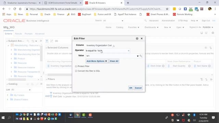Expand the Resource Instance folder
Screen dimensions: 219x123
coord(11,68)
